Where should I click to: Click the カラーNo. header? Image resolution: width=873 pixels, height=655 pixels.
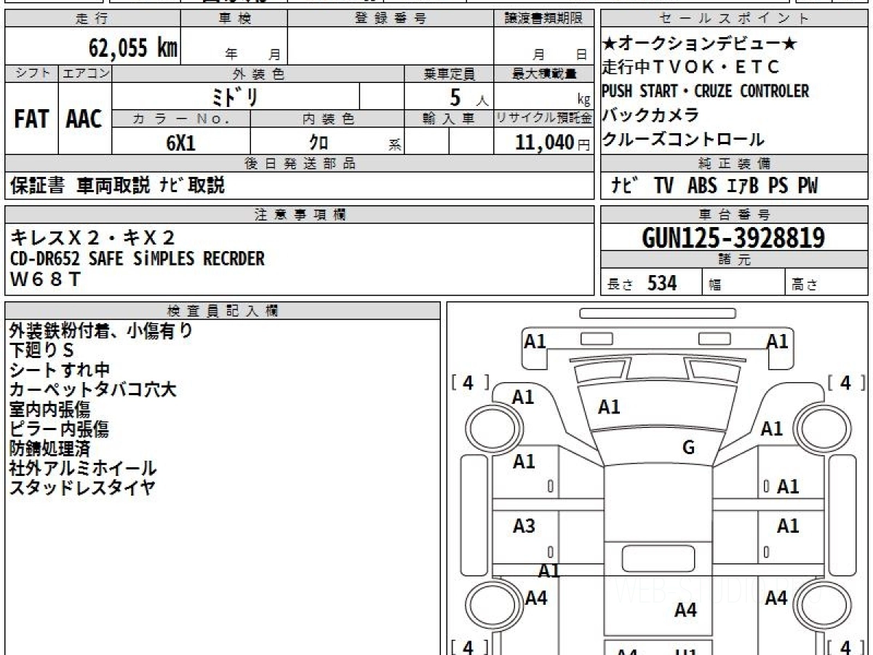coord(181,119)
